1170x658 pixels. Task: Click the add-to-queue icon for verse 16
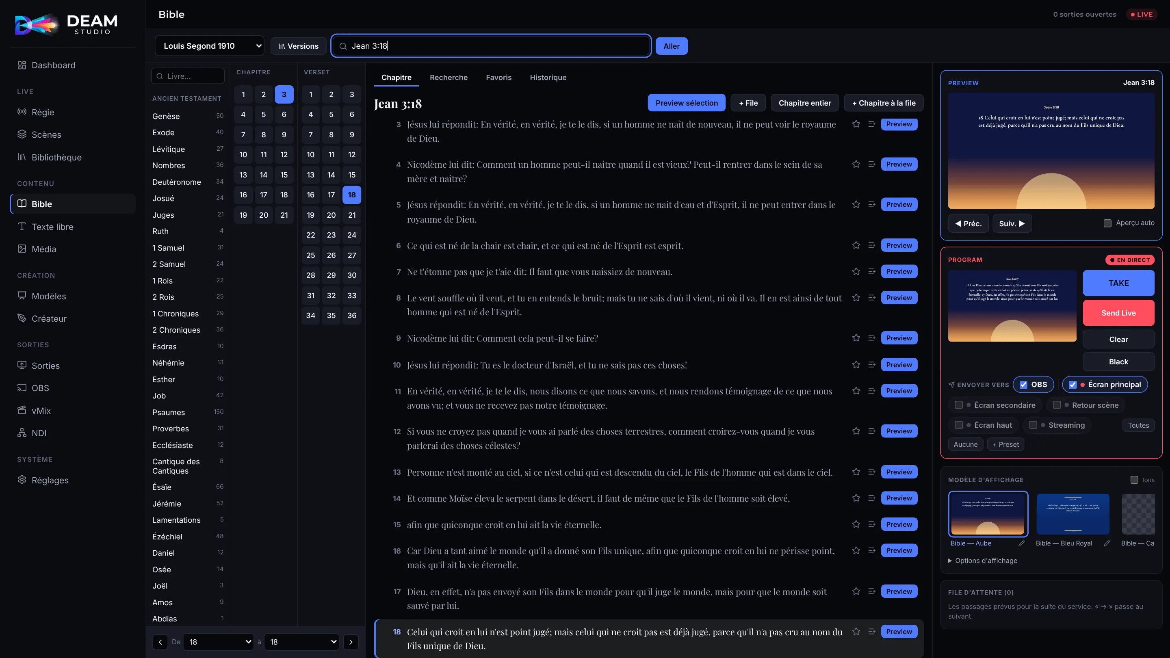(871, 550)
